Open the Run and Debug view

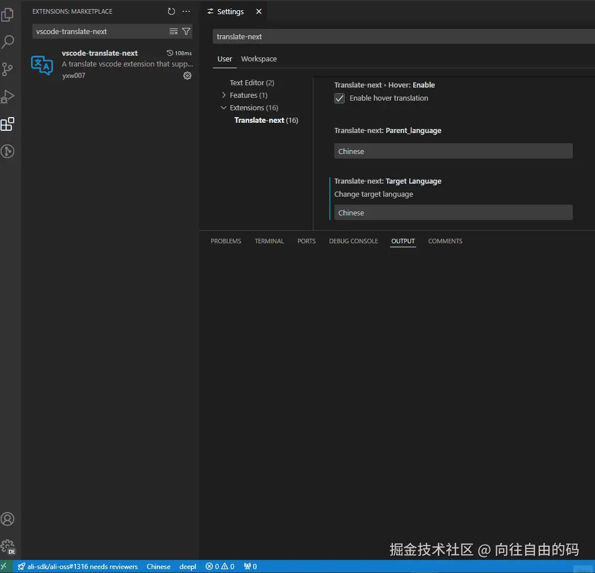7,97
